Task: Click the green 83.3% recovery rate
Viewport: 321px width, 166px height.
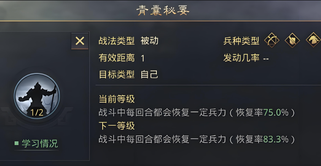Action: [276, 139]
